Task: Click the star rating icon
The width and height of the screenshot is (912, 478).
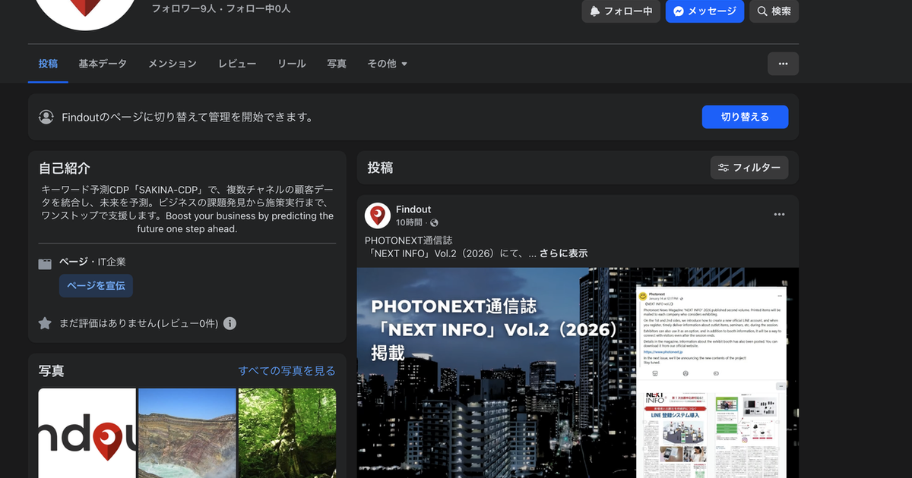Action: tap(45, 323)
